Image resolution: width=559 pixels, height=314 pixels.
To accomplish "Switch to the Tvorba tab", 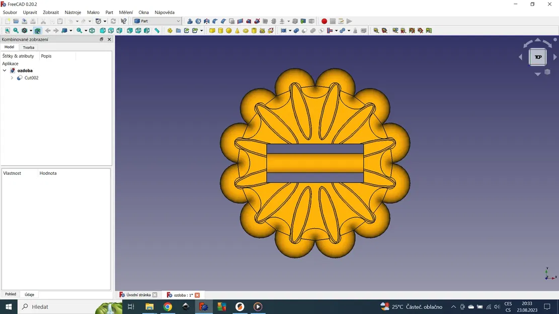I will [x=29, y=47].
